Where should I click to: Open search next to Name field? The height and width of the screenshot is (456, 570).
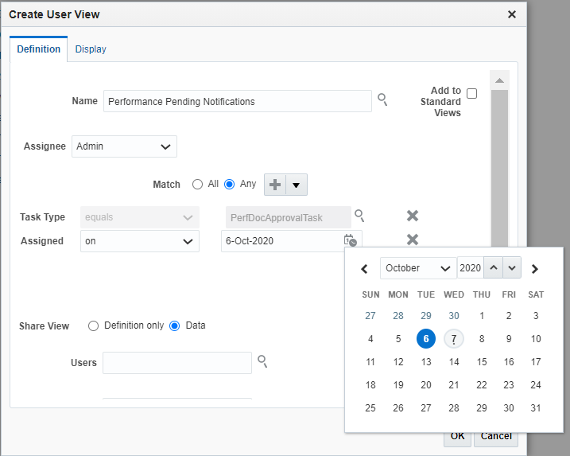point(382,99)
